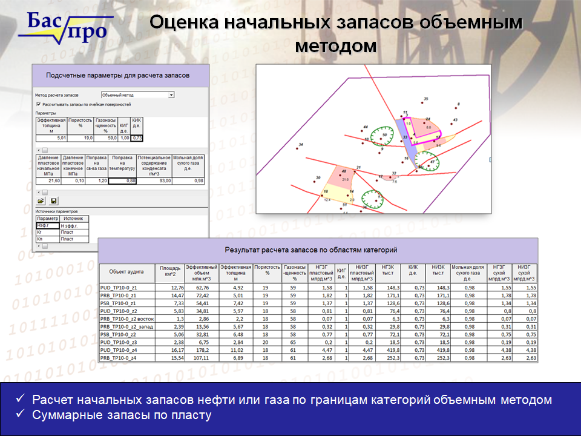Click the 'Объект аудита' column header
Viewport: 581px width, 436px height.
click(127, 273)
